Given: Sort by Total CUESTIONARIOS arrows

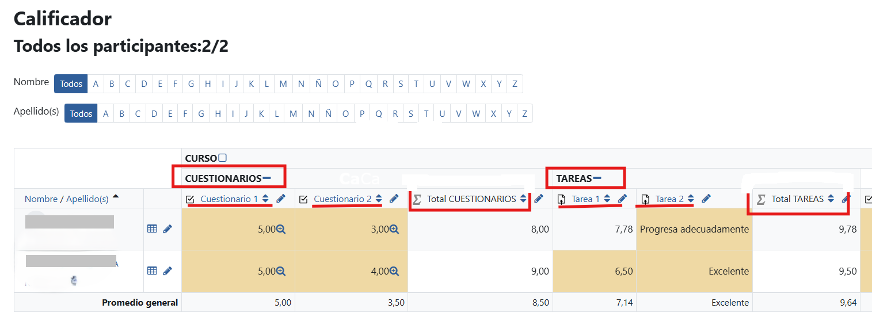Looking at the screenshot, I should (x=523, y=199).
